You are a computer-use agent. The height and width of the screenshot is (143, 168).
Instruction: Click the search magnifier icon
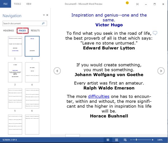tap(43, 23)
